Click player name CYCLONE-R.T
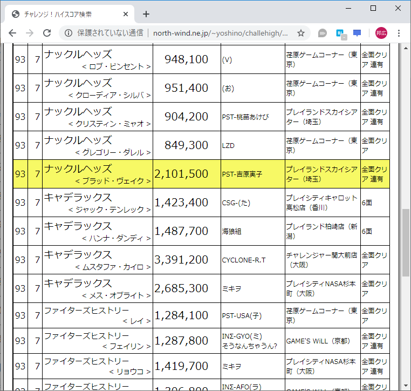Image resolution: width=411 pixels, height=391 pixels. point(244,260)
